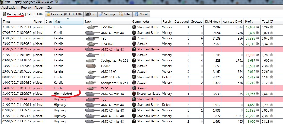Click the application icon in title bar
283x124 pixels.
2,2
